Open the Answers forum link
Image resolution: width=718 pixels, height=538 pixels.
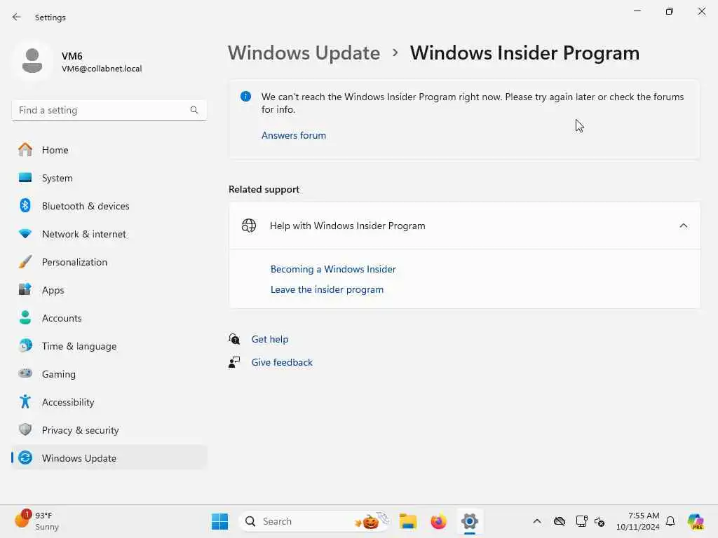click(x=294, y=135)
